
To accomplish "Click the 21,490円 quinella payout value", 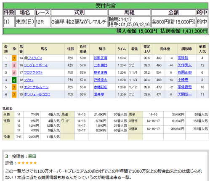I will (100, 114).
